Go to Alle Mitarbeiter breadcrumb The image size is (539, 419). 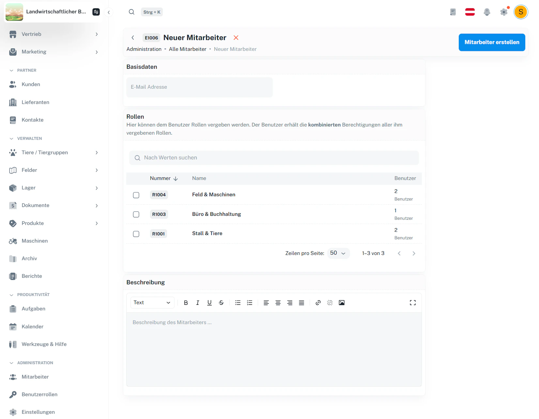[x=188, y=49]
